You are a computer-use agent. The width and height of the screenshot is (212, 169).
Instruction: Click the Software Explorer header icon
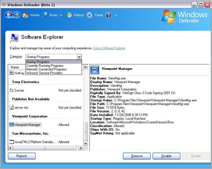point(14,38)
